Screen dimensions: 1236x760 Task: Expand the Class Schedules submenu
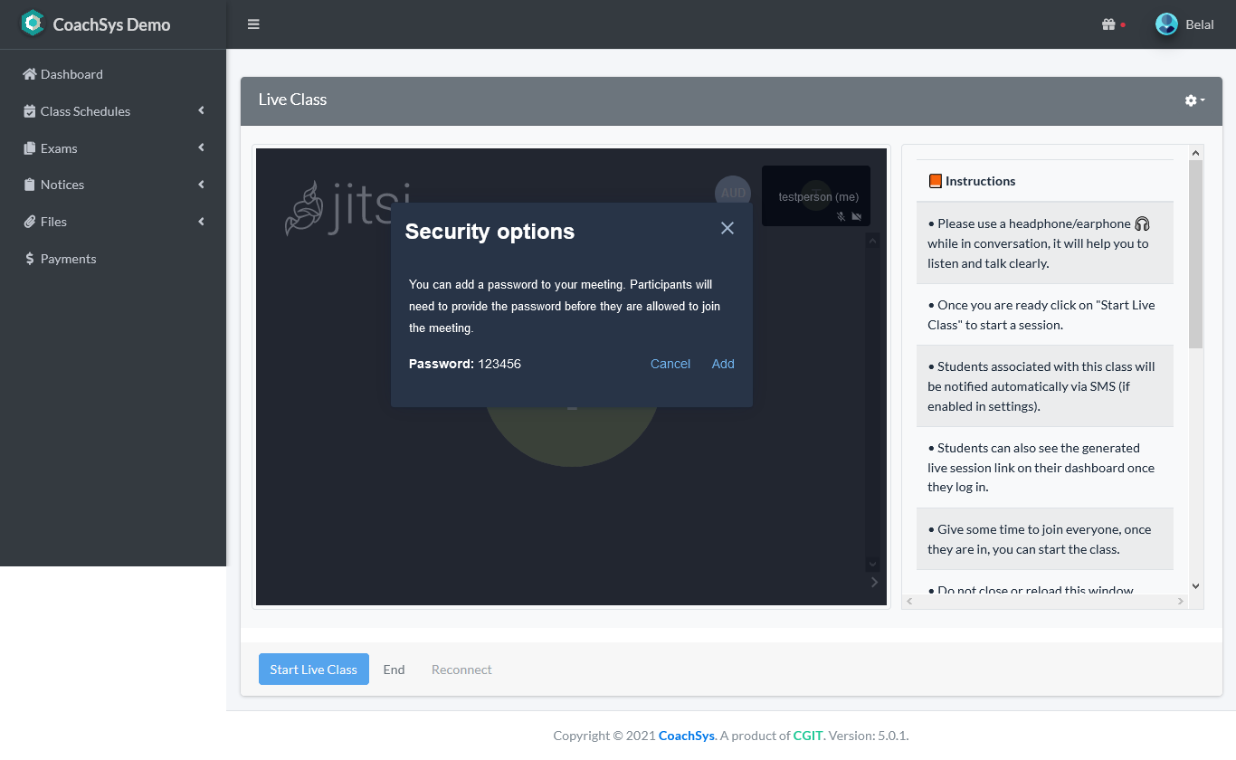pyautogui.click(x=200, y=110)
